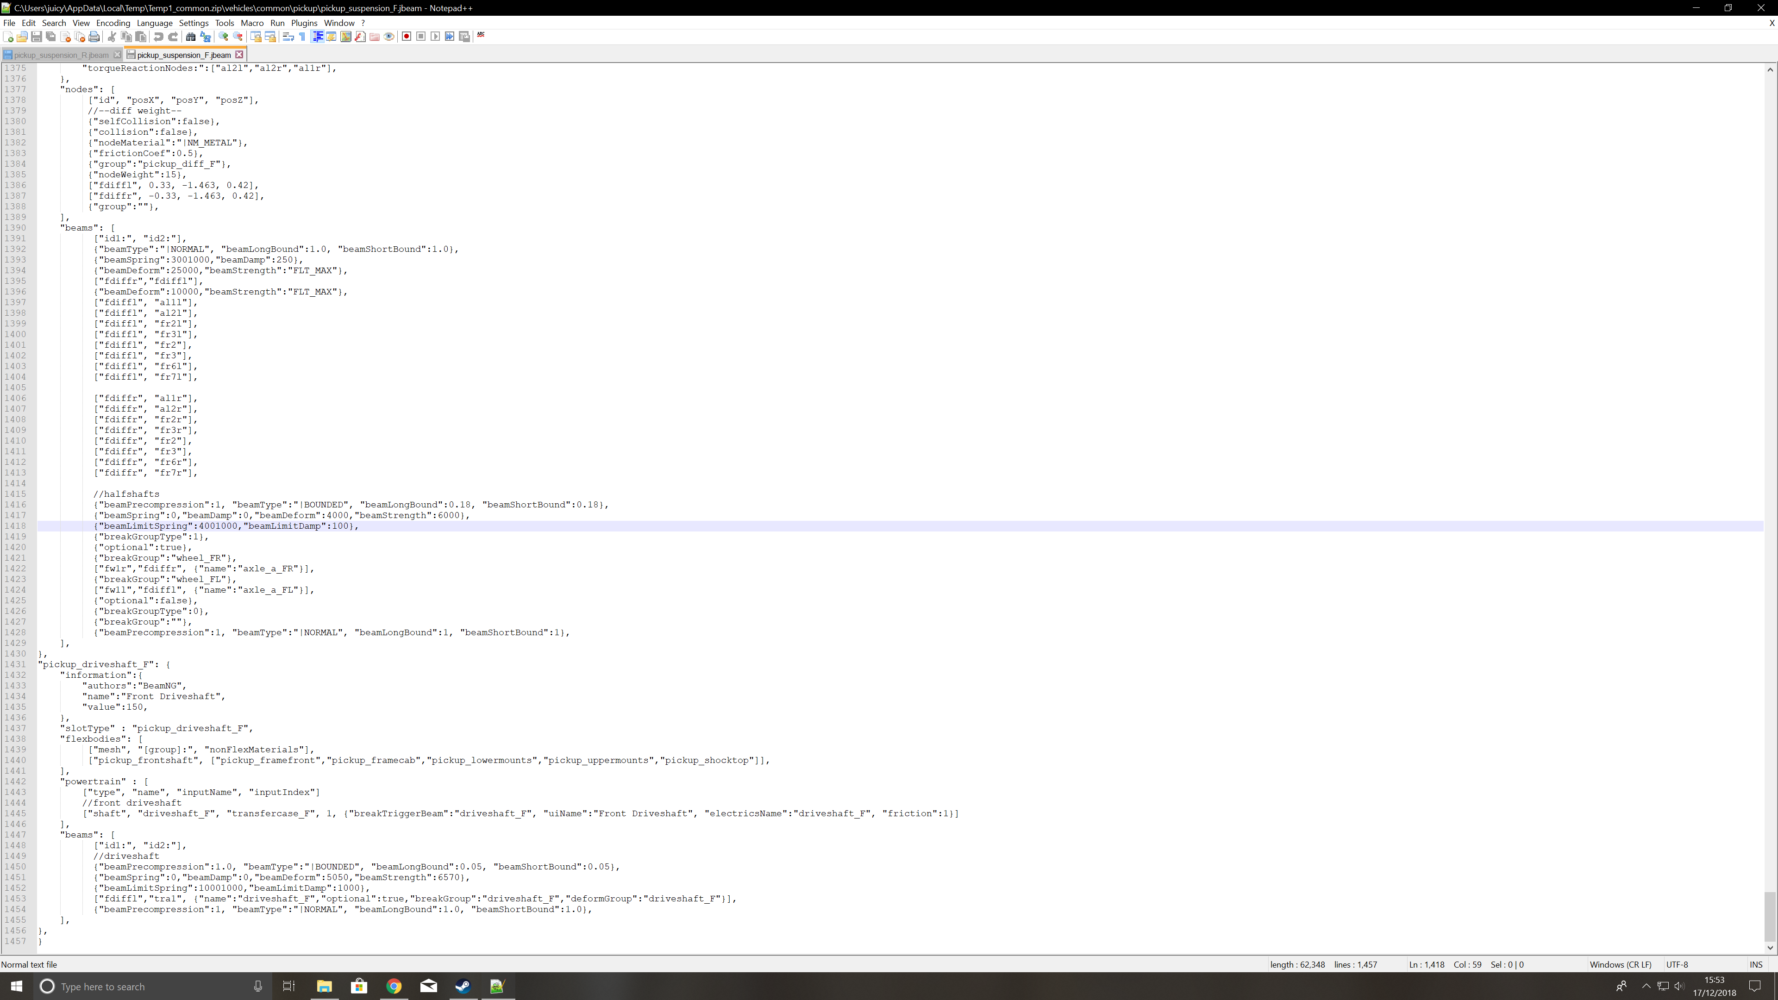
Task: Click the spell-check ABC icon
Action: (481, 35)
